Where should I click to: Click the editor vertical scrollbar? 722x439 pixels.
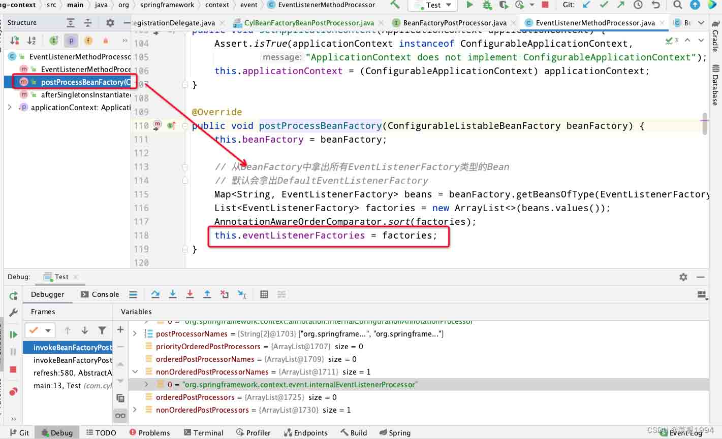click(x=705, y=123)
